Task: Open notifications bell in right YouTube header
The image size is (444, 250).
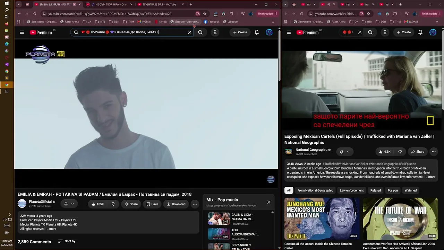Action: (x=420, y=32)
